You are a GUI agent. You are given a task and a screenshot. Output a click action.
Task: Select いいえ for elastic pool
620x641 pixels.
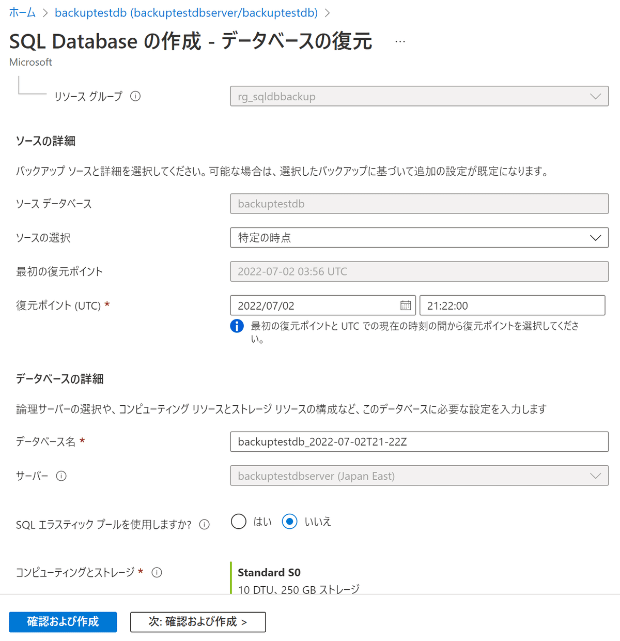tap(290, 522)
